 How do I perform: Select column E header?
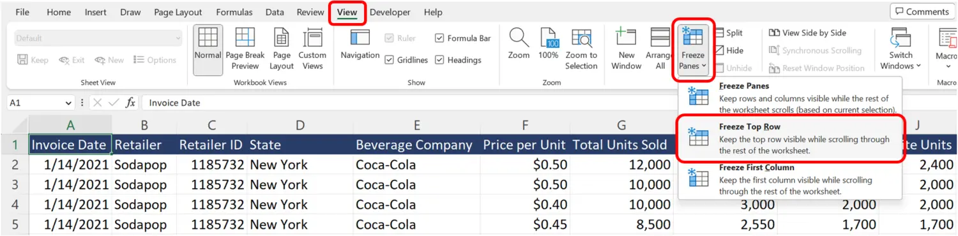pyautogui.click(x=416, y=125)
